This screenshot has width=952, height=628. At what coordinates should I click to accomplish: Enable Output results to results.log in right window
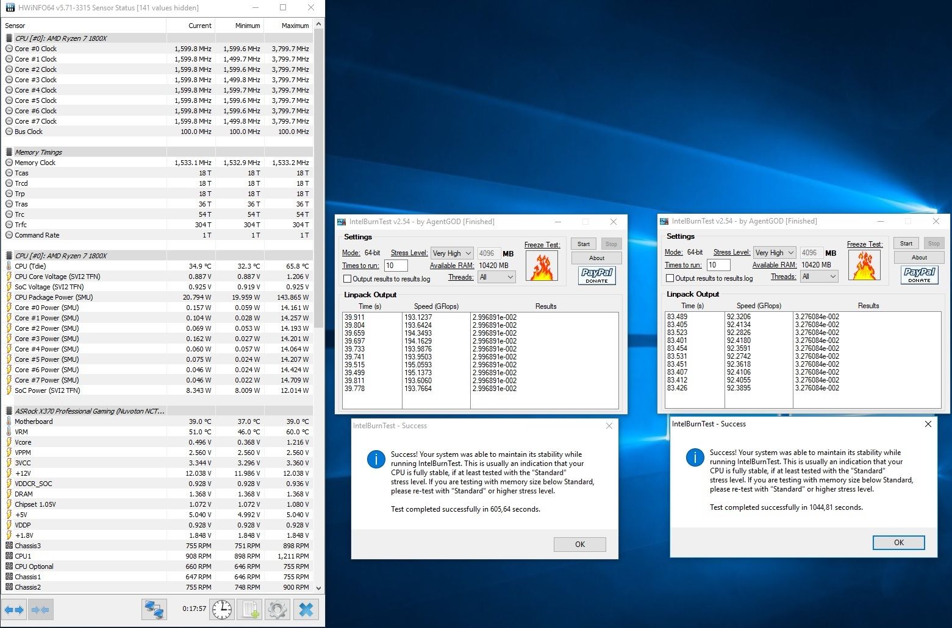click(670, 278)
